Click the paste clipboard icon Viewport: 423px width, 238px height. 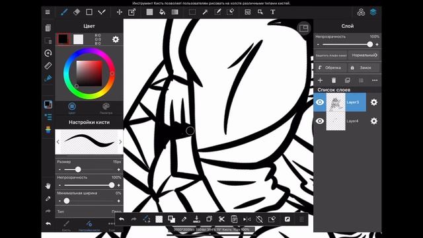point(234,219)
